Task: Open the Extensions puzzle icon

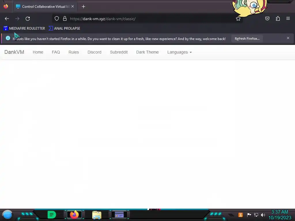Action: [x=278, y=18]
